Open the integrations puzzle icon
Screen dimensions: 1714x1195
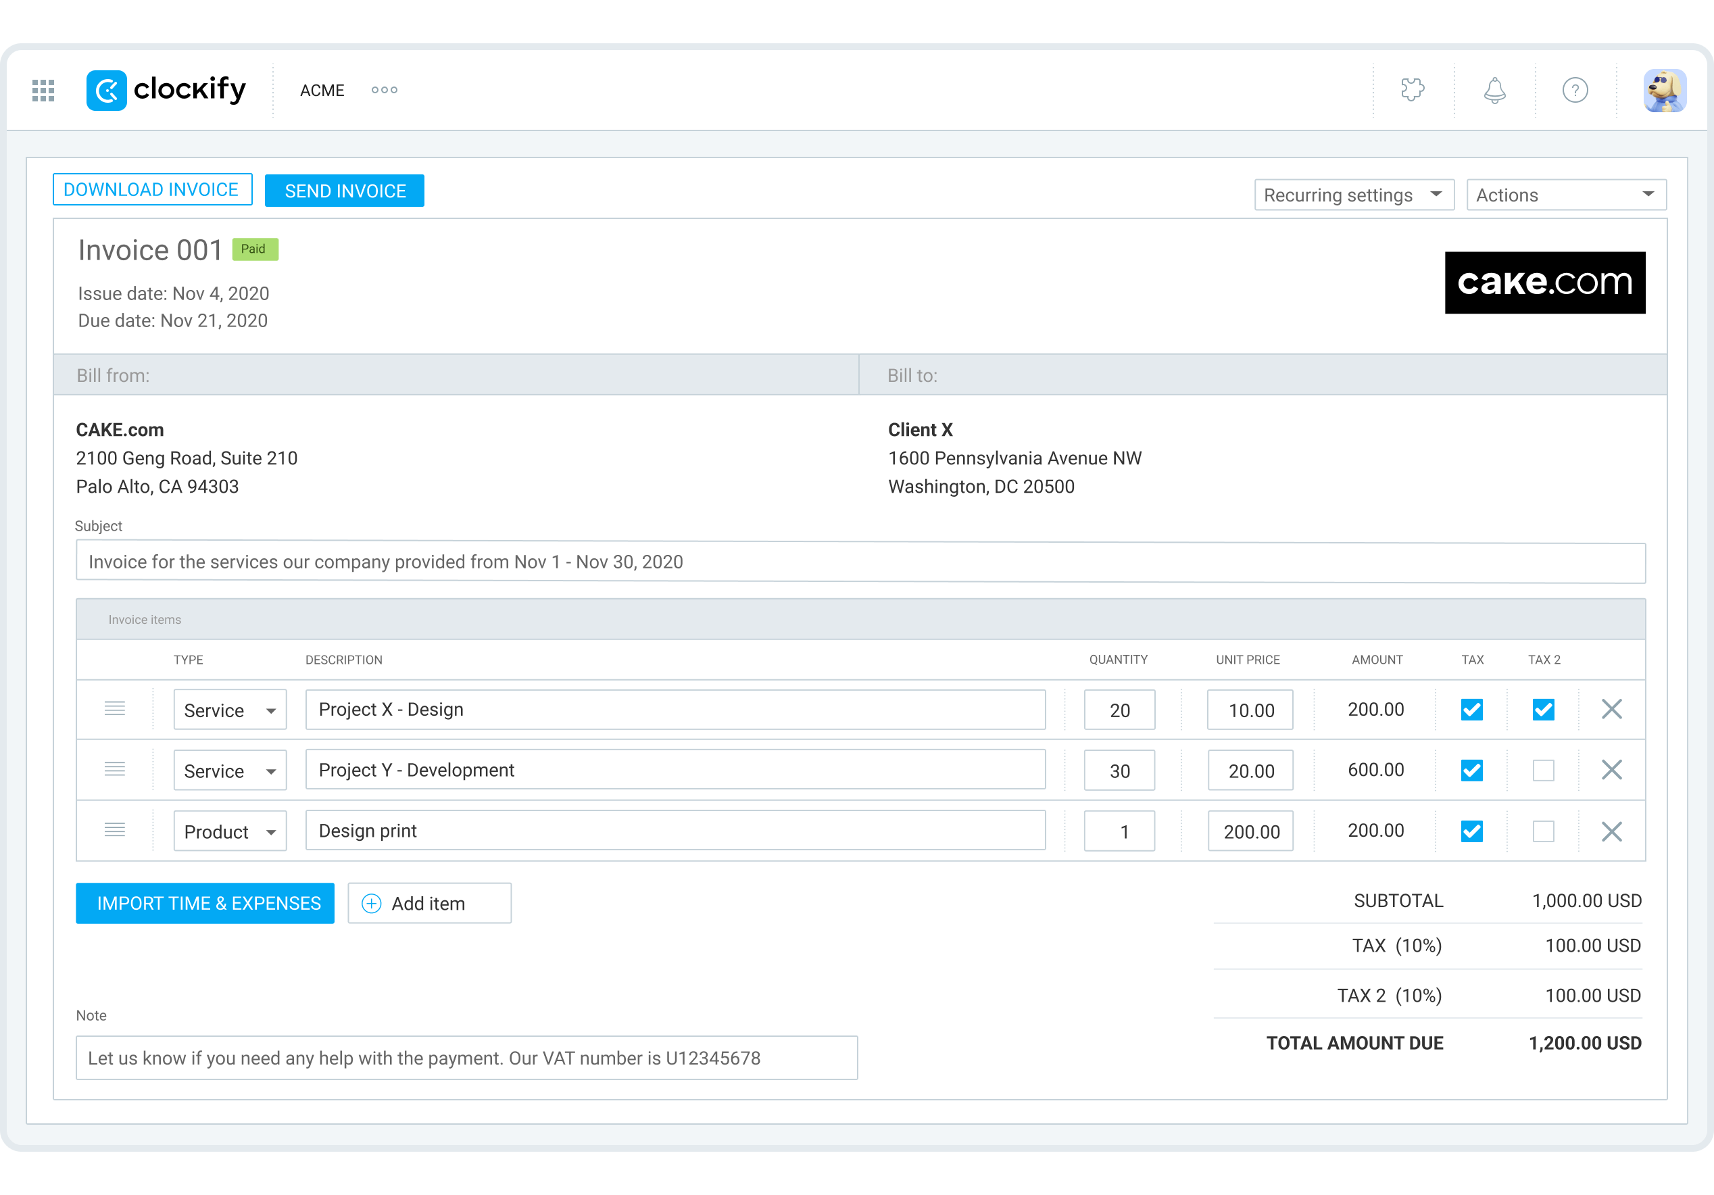pos(1413,90)
